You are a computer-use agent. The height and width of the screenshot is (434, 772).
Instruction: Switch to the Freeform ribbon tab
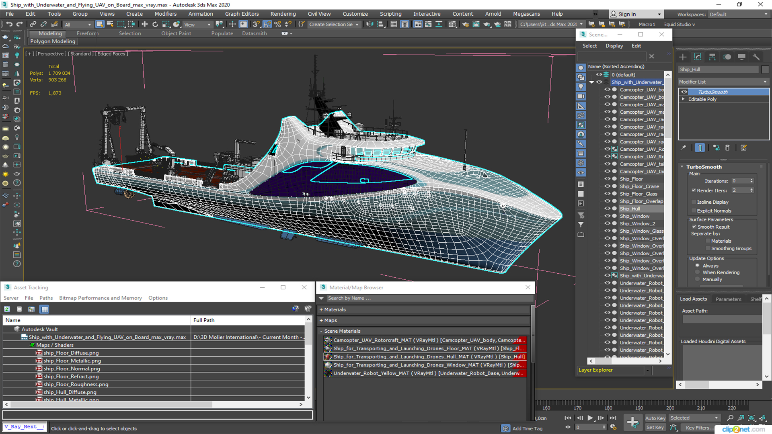(x=88, y=33)
